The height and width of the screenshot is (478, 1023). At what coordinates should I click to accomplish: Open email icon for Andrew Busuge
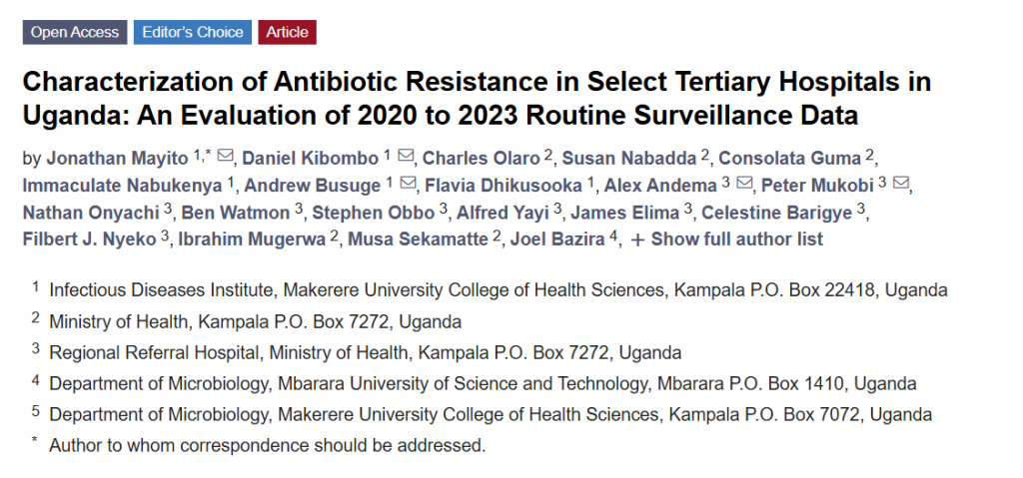tap(409, 184)
